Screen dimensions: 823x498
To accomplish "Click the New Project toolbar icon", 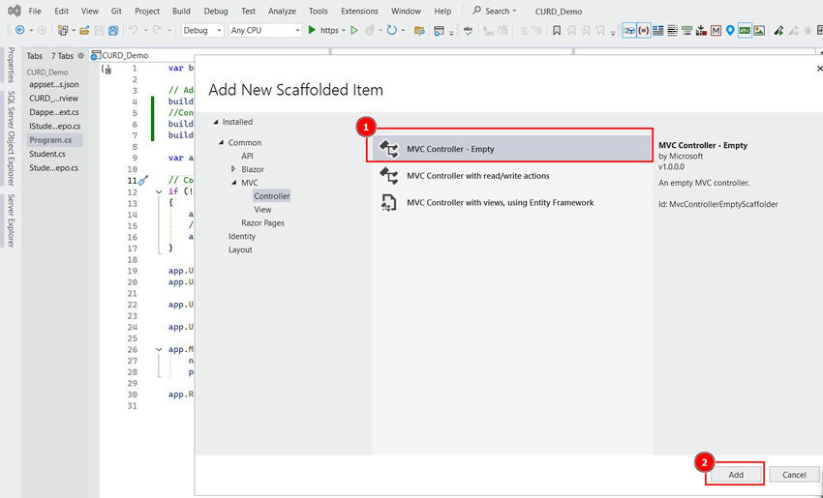I will pos(63,30).
